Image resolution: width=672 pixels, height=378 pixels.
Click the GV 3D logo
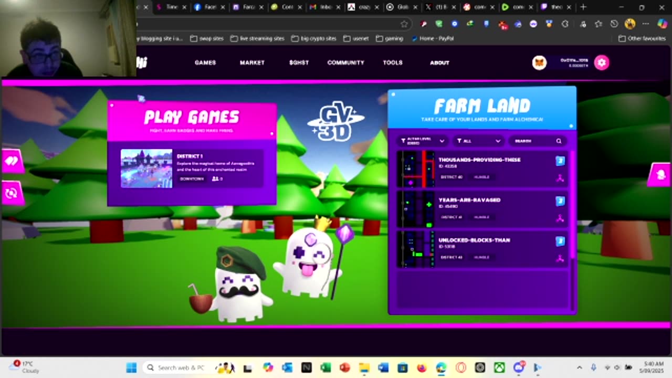[x=335, y=123]
